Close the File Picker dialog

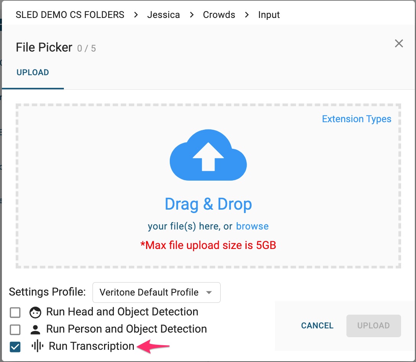pyautogui.click(x=399, y=44)
